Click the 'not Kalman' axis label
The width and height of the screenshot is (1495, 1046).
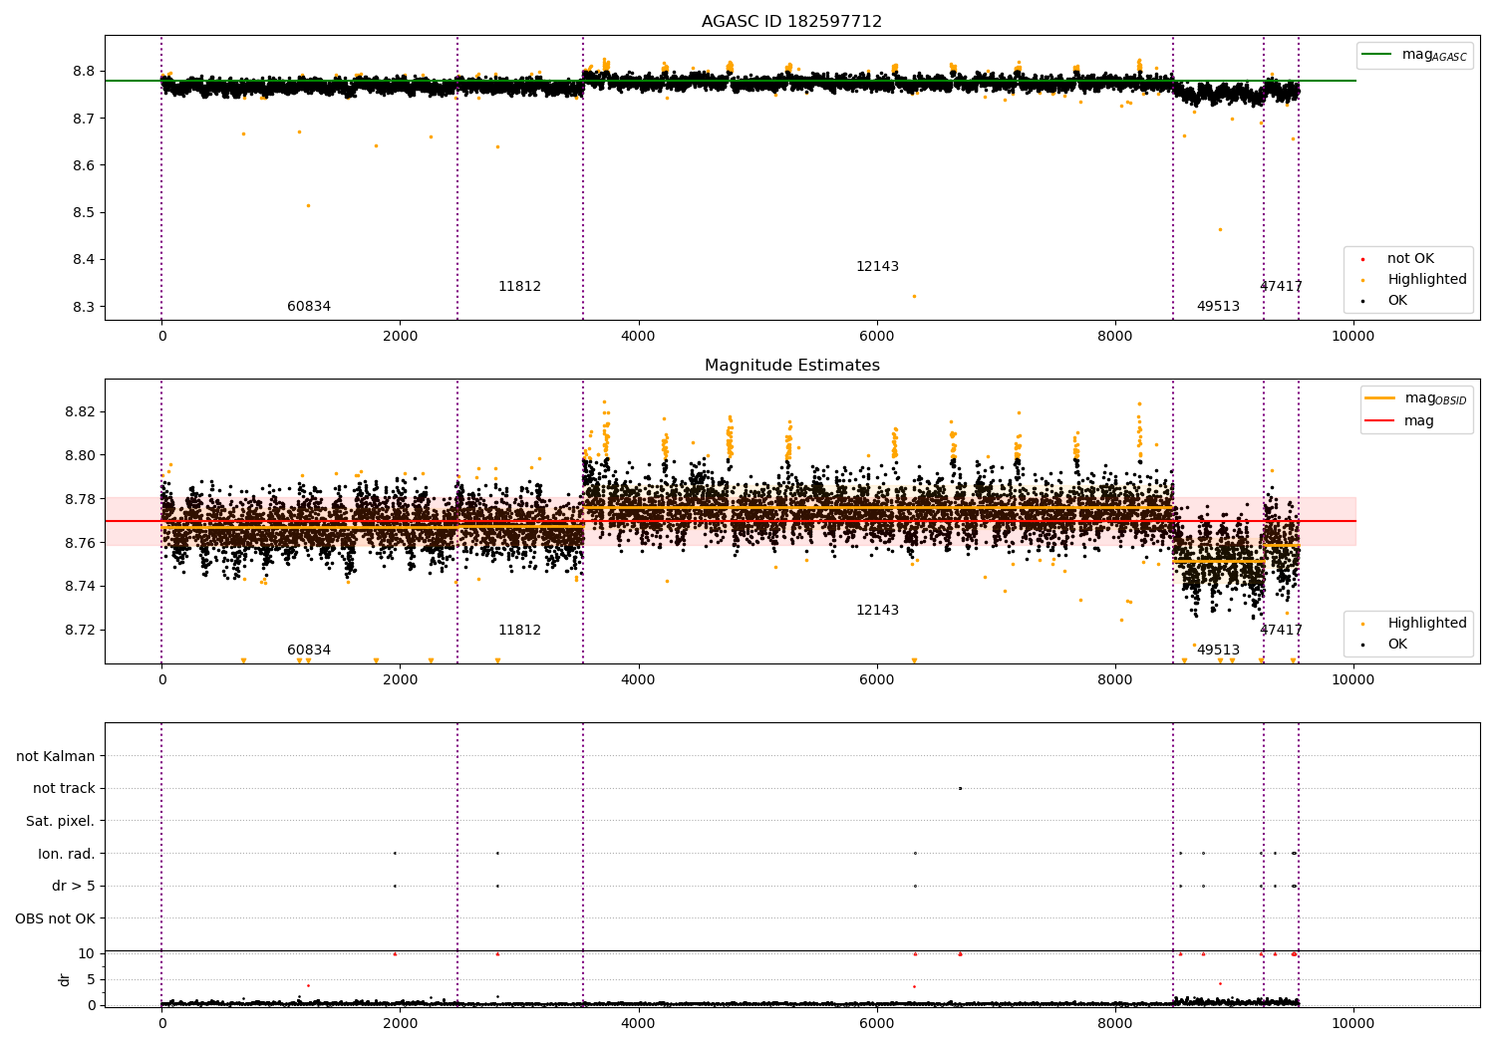click(56, 756)
